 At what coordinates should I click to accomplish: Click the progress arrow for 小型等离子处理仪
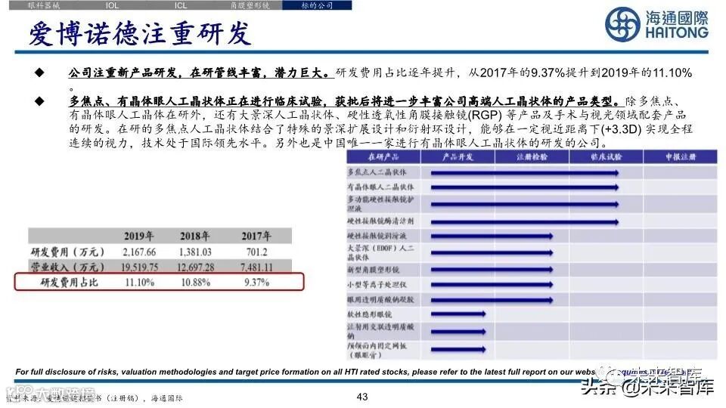(492, 285)
